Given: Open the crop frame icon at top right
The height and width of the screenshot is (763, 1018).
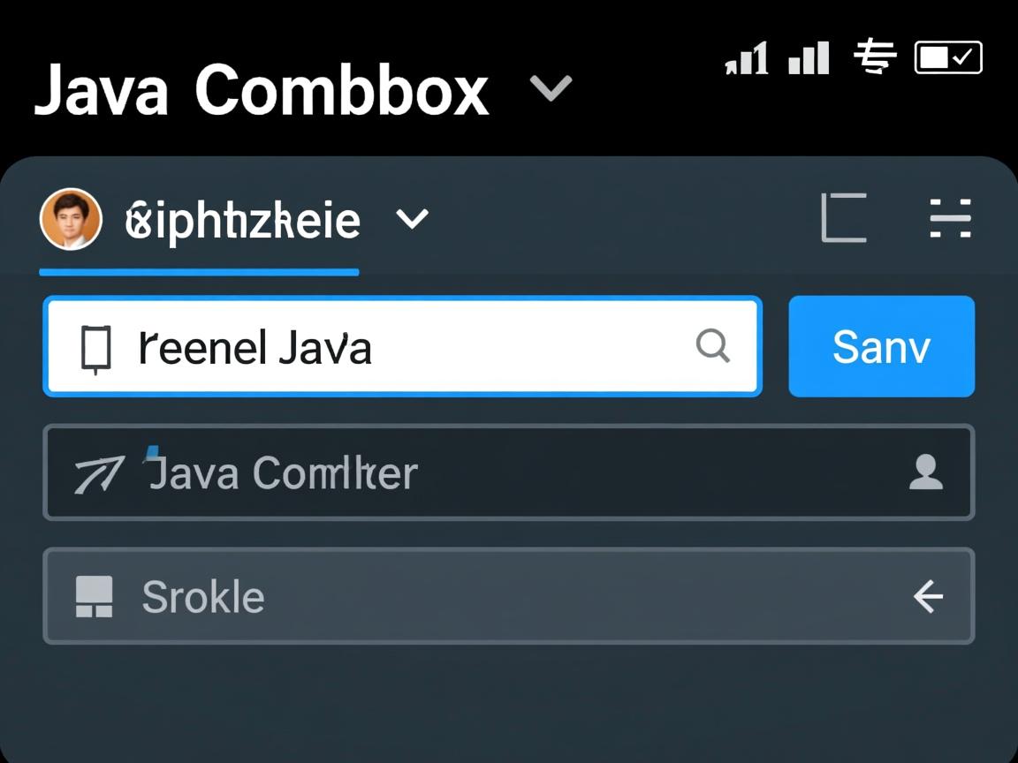Looking at the screenshot, I should coord(842,219).
